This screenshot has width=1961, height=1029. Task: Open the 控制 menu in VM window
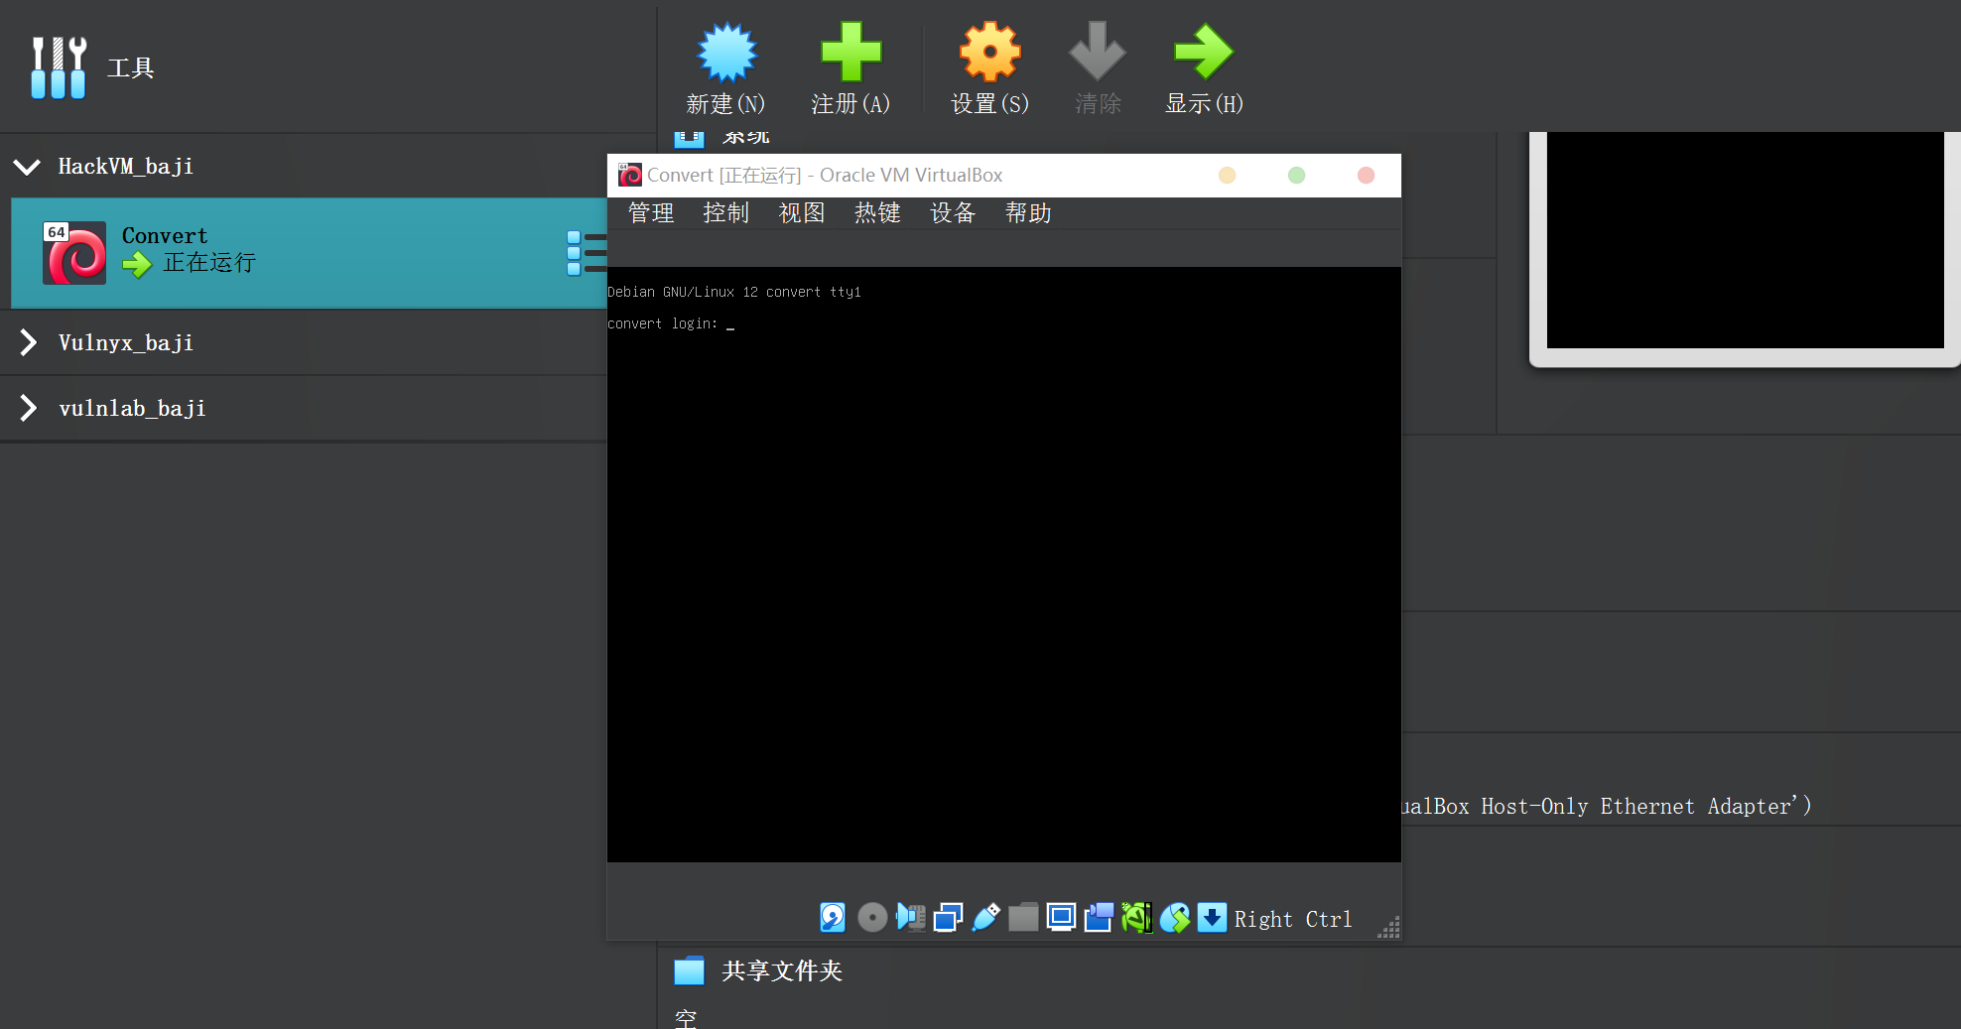726,213
